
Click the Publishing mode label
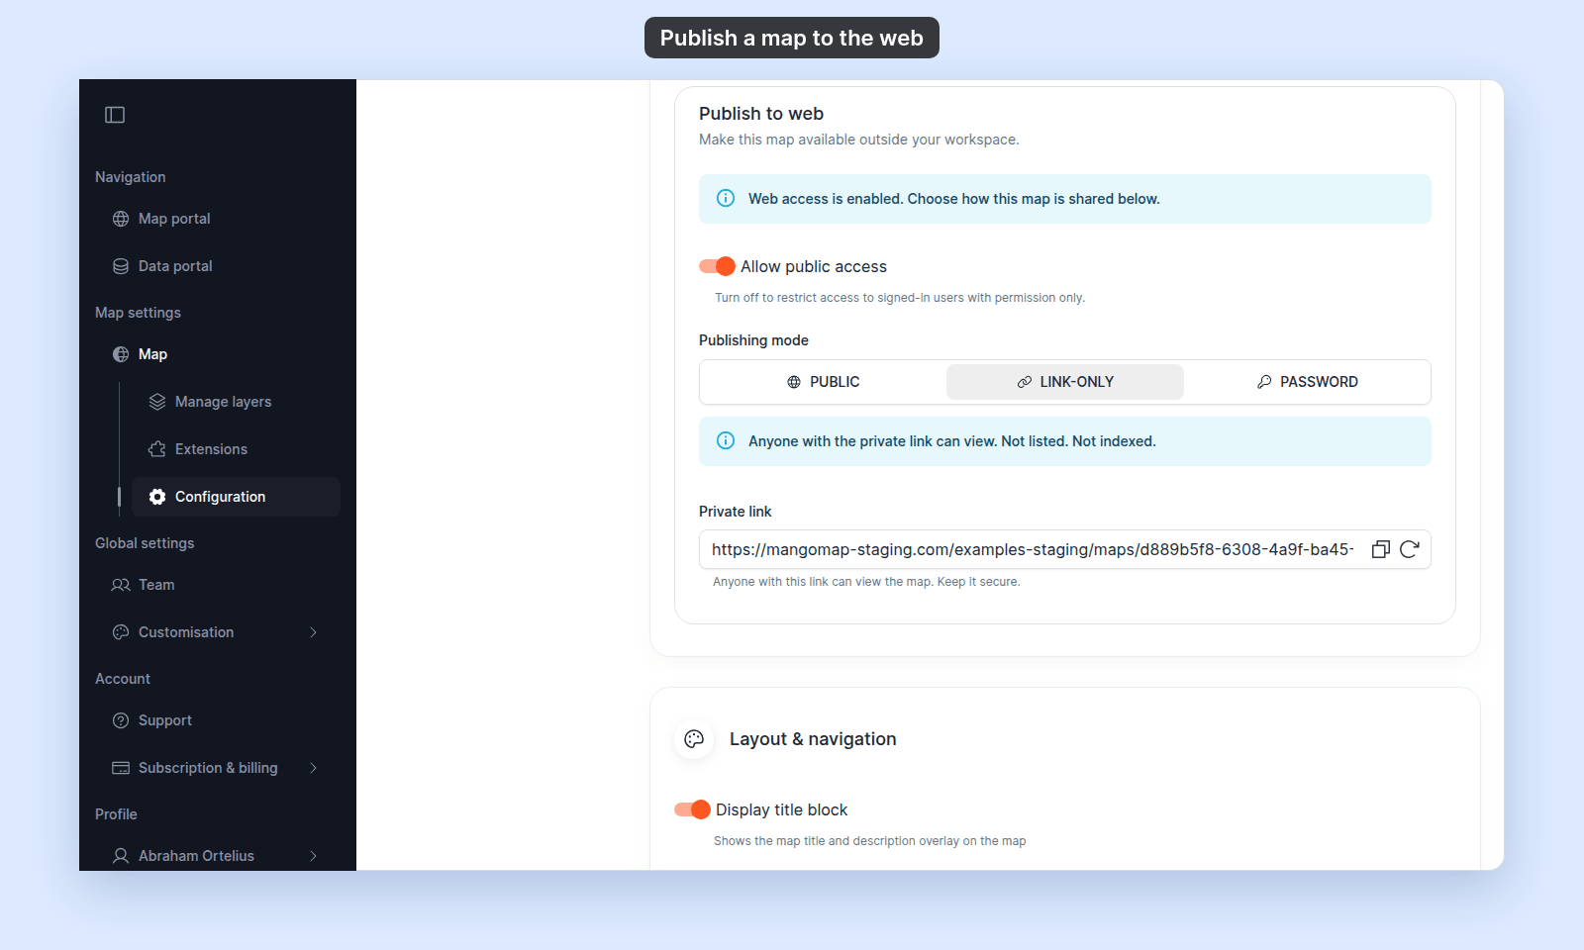click(753, 340)
